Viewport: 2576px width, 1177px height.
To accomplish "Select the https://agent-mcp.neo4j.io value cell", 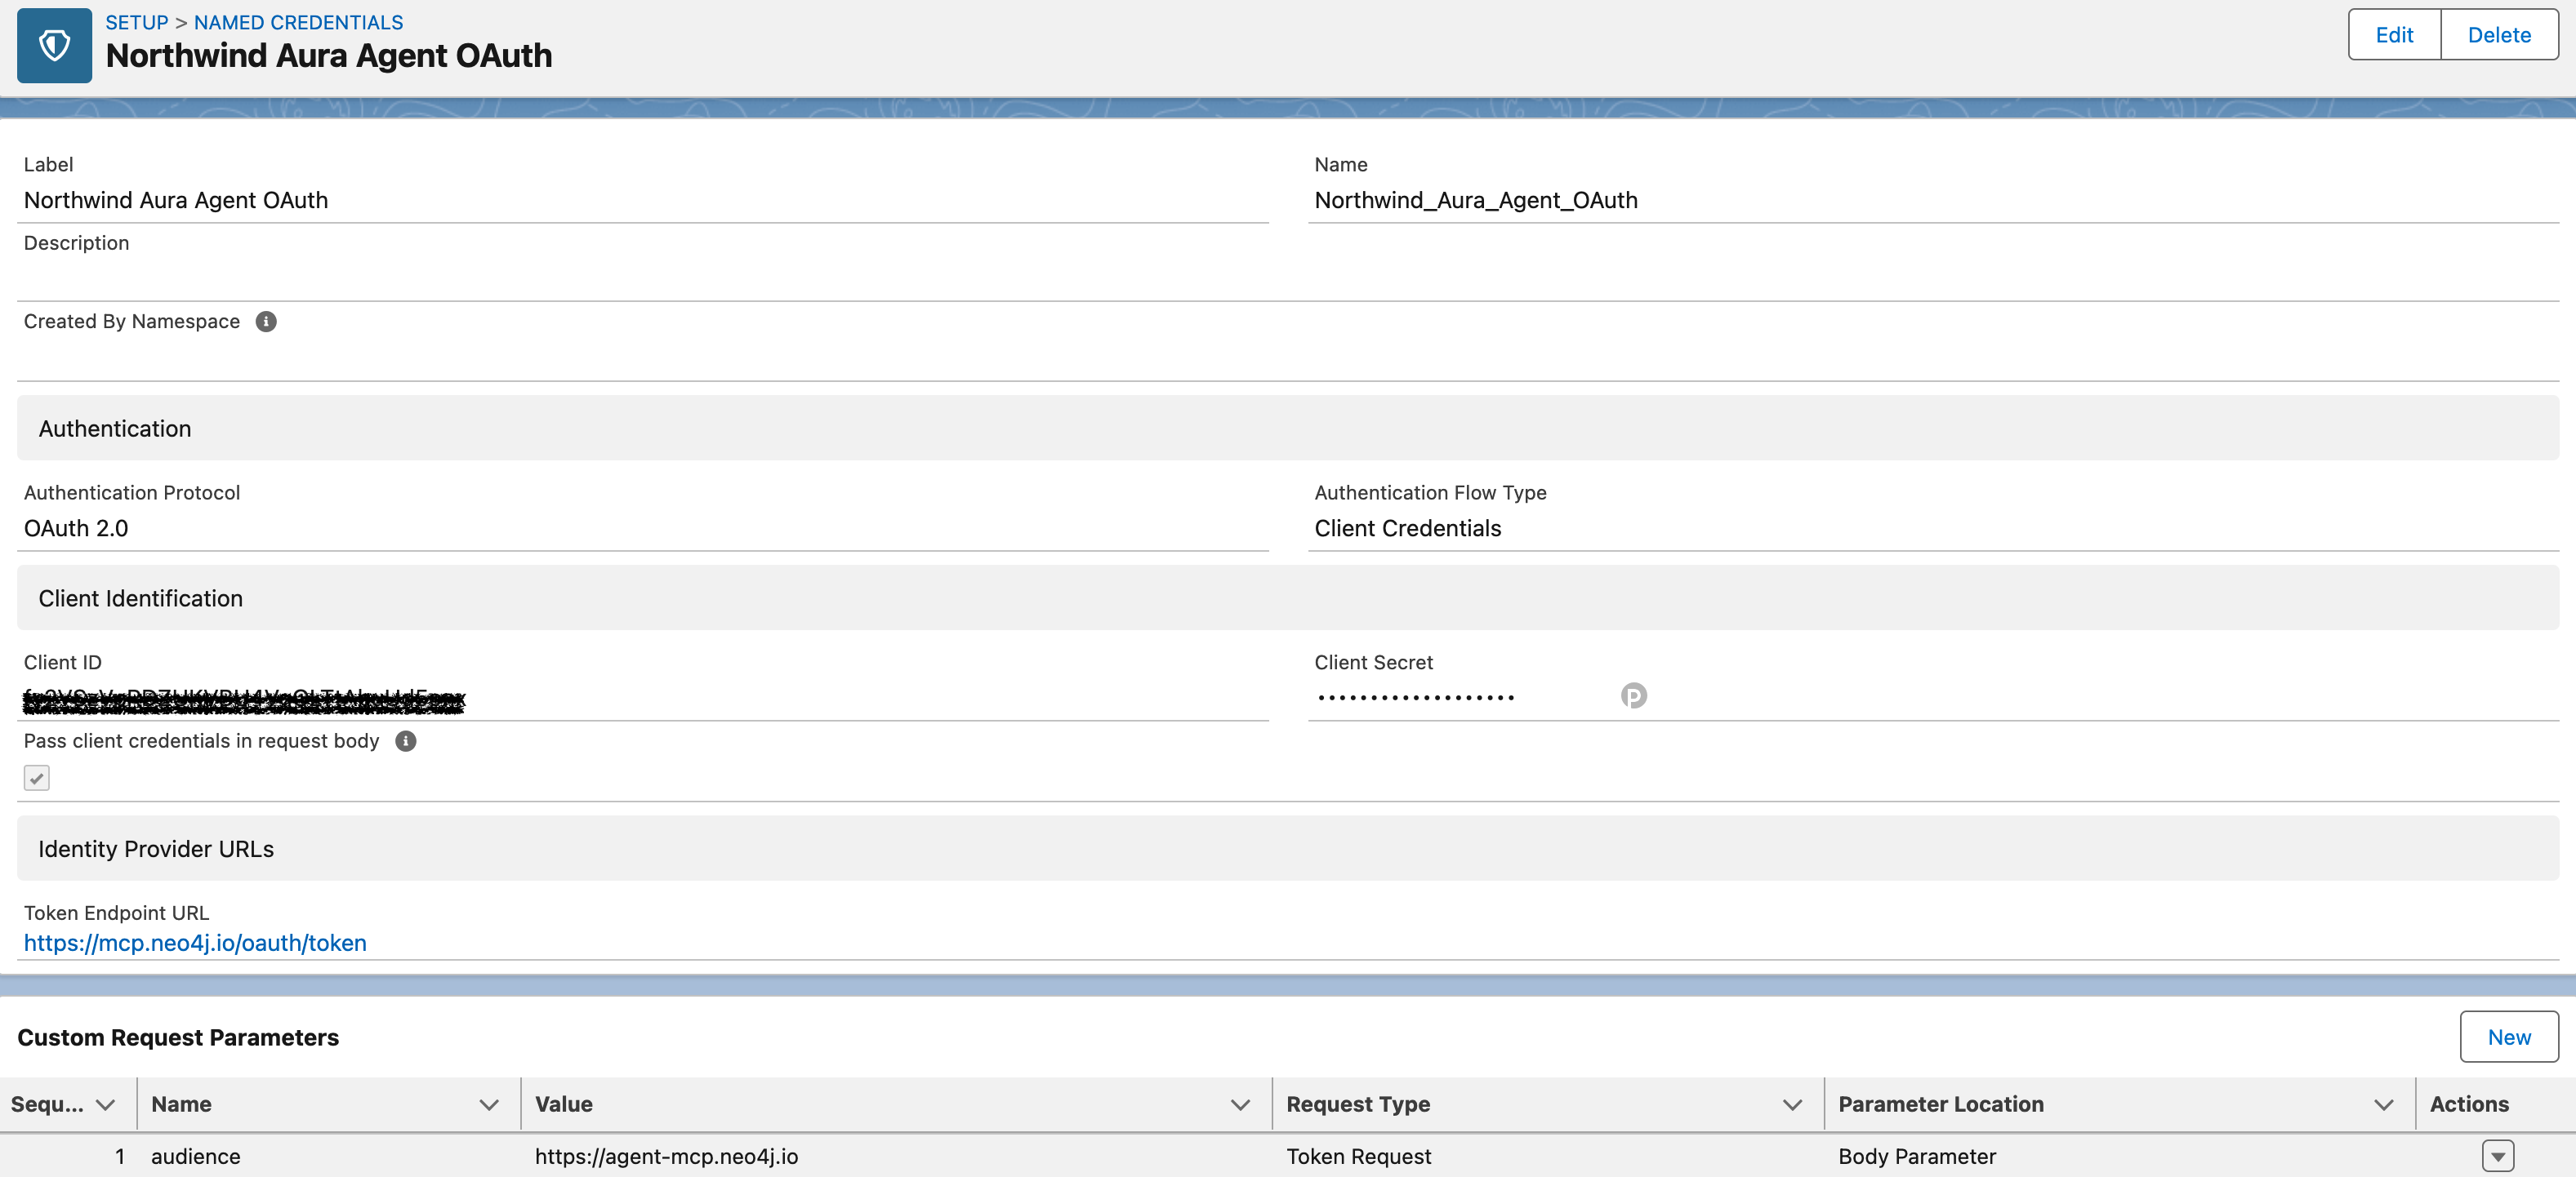I will pyautogui.click(x=896, y=1157).
